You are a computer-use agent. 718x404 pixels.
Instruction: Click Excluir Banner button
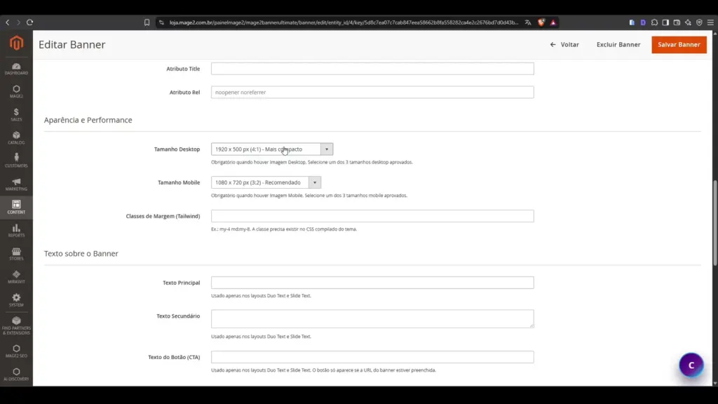coord(618,44)
